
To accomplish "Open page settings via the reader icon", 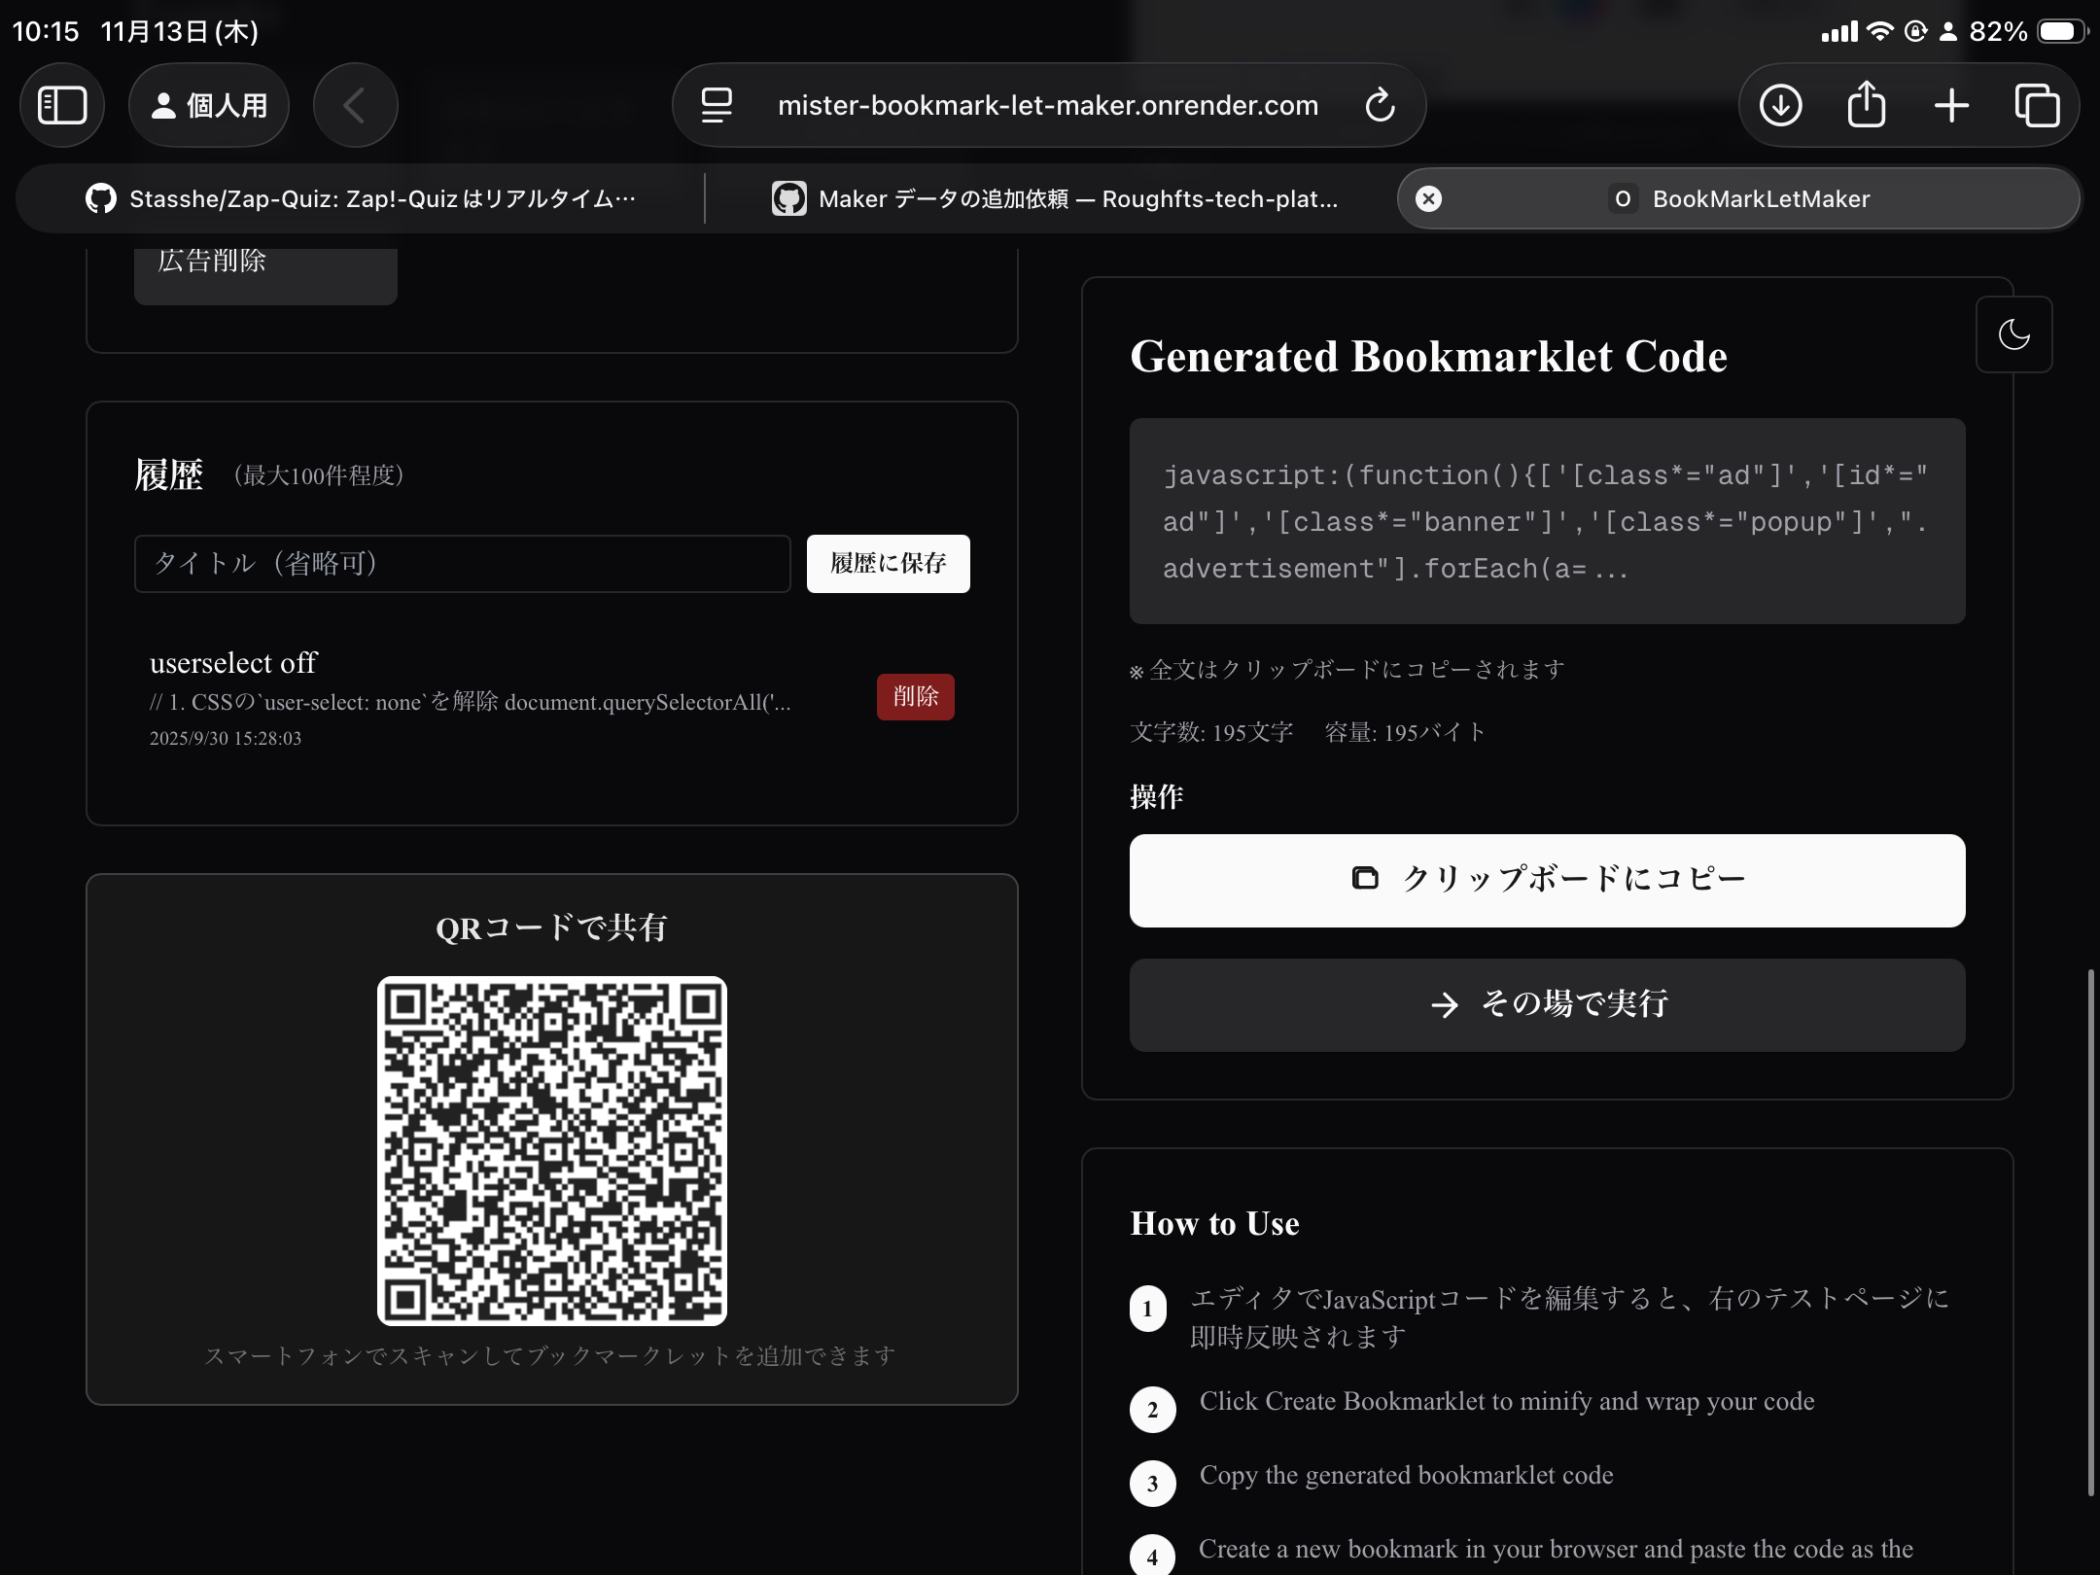I will tap(715, 105).
